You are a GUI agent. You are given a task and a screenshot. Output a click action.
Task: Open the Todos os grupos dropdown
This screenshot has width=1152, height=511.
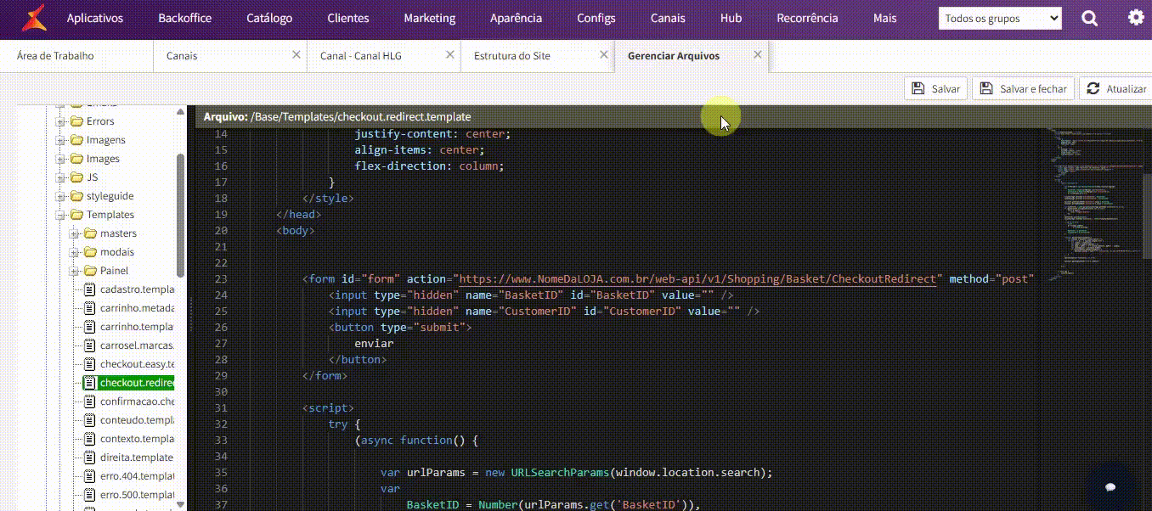click(x=1000, y=18)
